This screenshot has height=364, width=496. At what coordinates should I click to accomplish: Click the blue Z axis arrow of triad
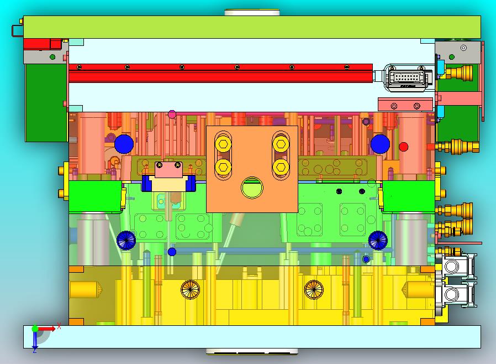(35, 341)
